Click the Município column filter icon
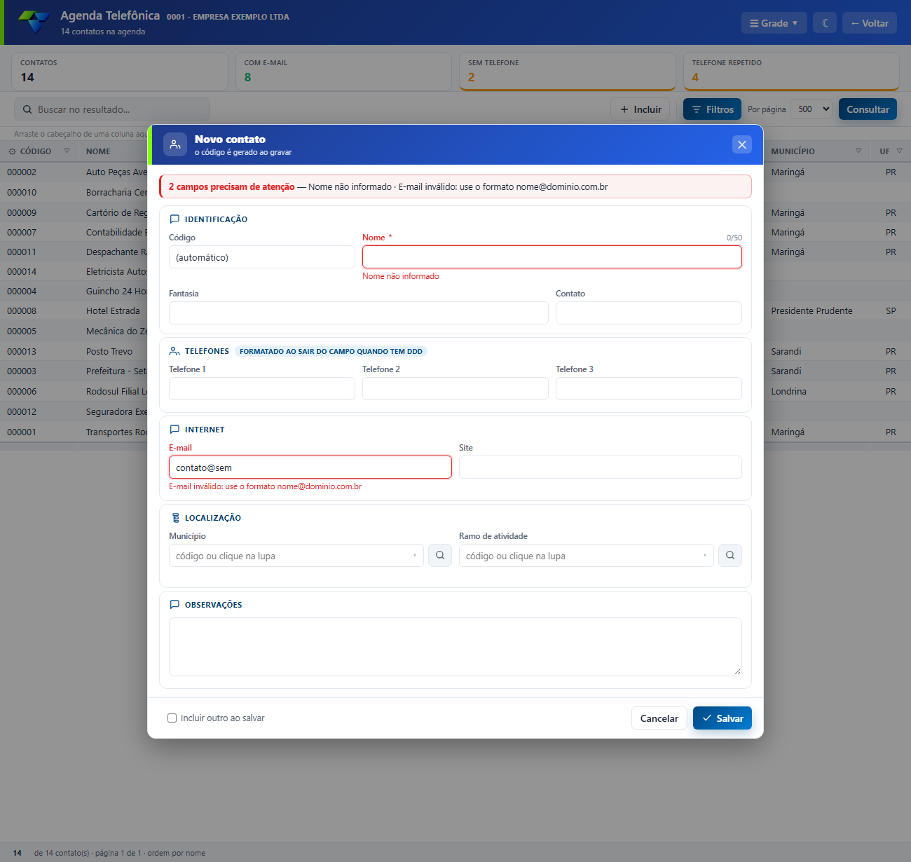 point(858,151)
